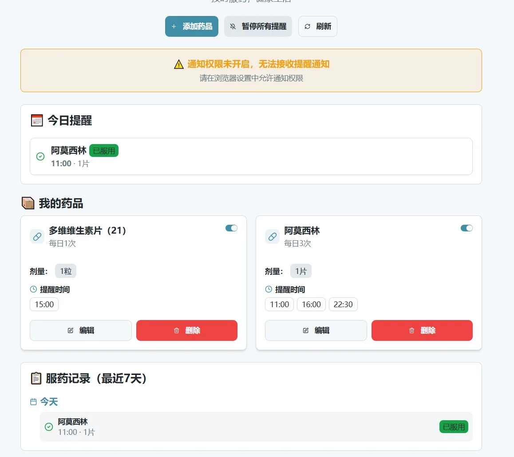
Task: Click the capsule icon on 多维维生素片 card
Action: [37, 236]
